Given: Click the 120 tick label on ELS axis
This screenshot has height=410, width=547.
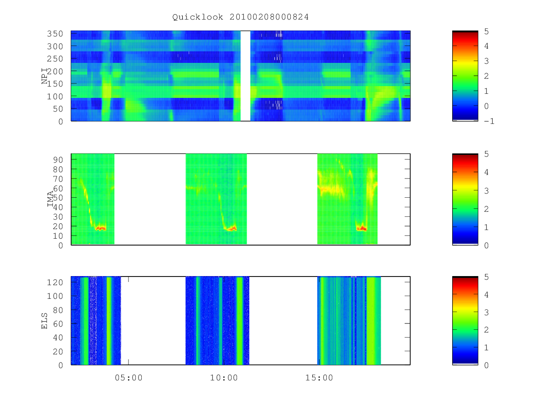Looking at the screenshot, I should (56, 282).
